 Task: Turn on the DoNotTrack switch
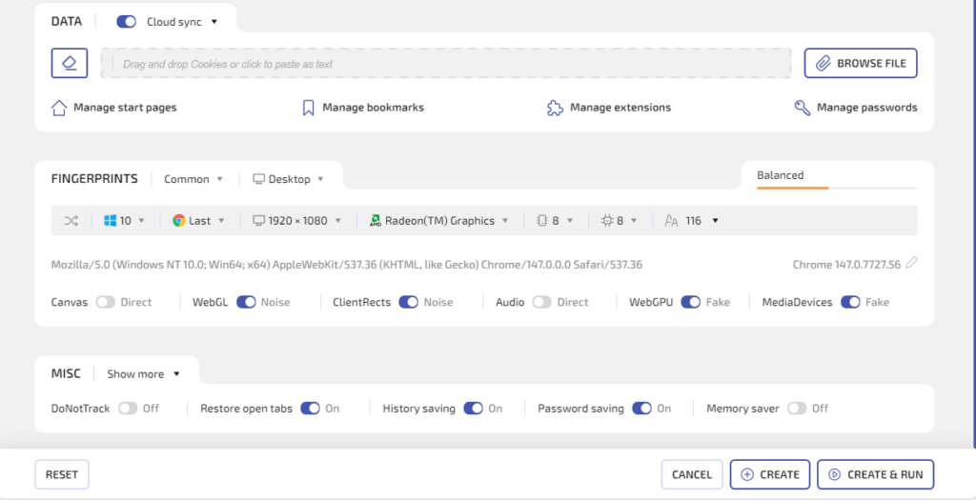(128, 409)
